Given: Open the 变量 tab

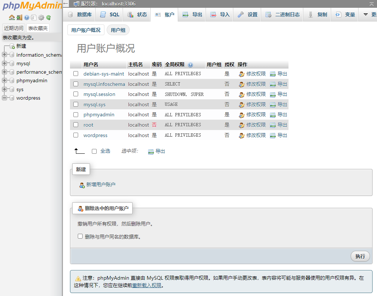Looking at the screenshot, I should [344, 15].
